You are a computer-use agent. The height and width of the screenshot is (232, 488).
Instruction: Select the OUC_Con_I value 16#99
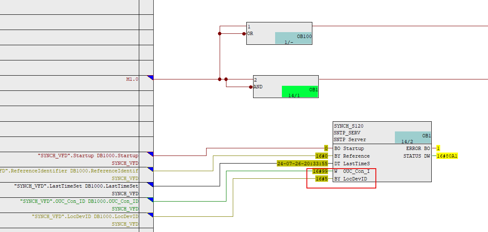pos(320,171)
